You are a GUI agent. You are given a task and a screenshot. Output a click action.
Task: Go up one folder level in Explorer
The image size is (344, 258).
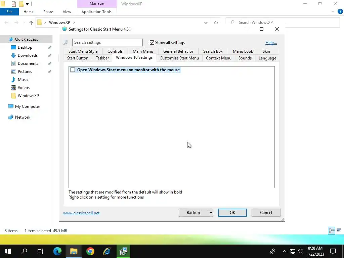pyautogui.click(x=31, y=23)
